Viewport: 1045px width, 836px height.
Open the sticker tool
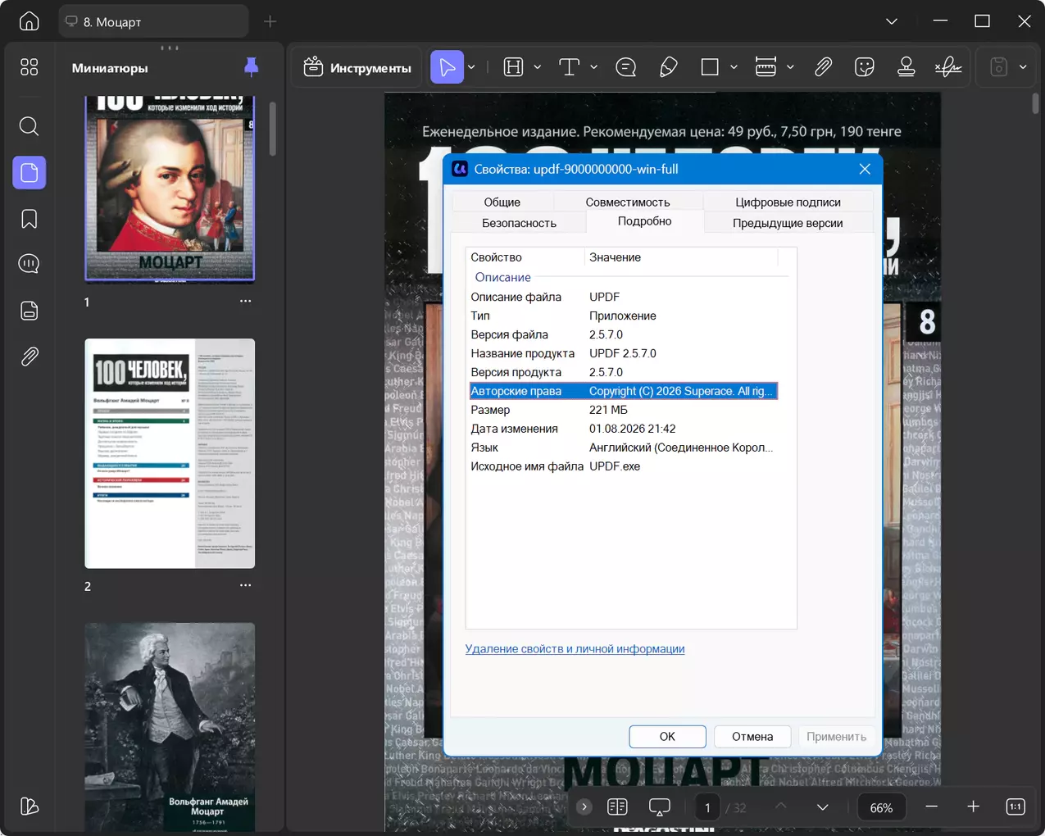pos(864,67)
